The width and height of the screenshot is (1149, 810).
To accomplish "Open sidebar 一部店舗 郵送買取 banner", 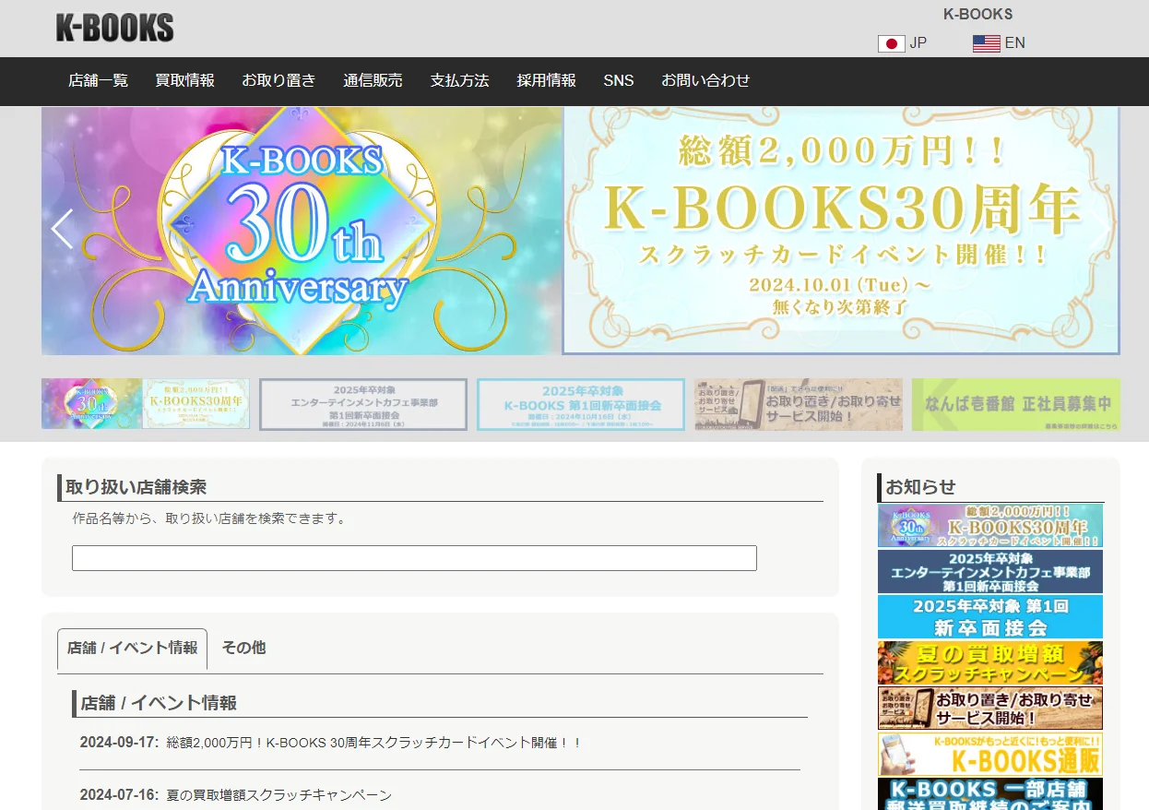I will (x=990, y=794).
